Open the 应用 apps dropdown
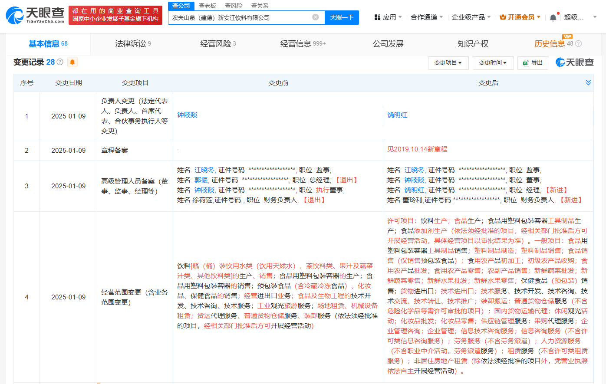Viewport: 606px width, 384px height. pyautogui.click(x=388, y=17)
